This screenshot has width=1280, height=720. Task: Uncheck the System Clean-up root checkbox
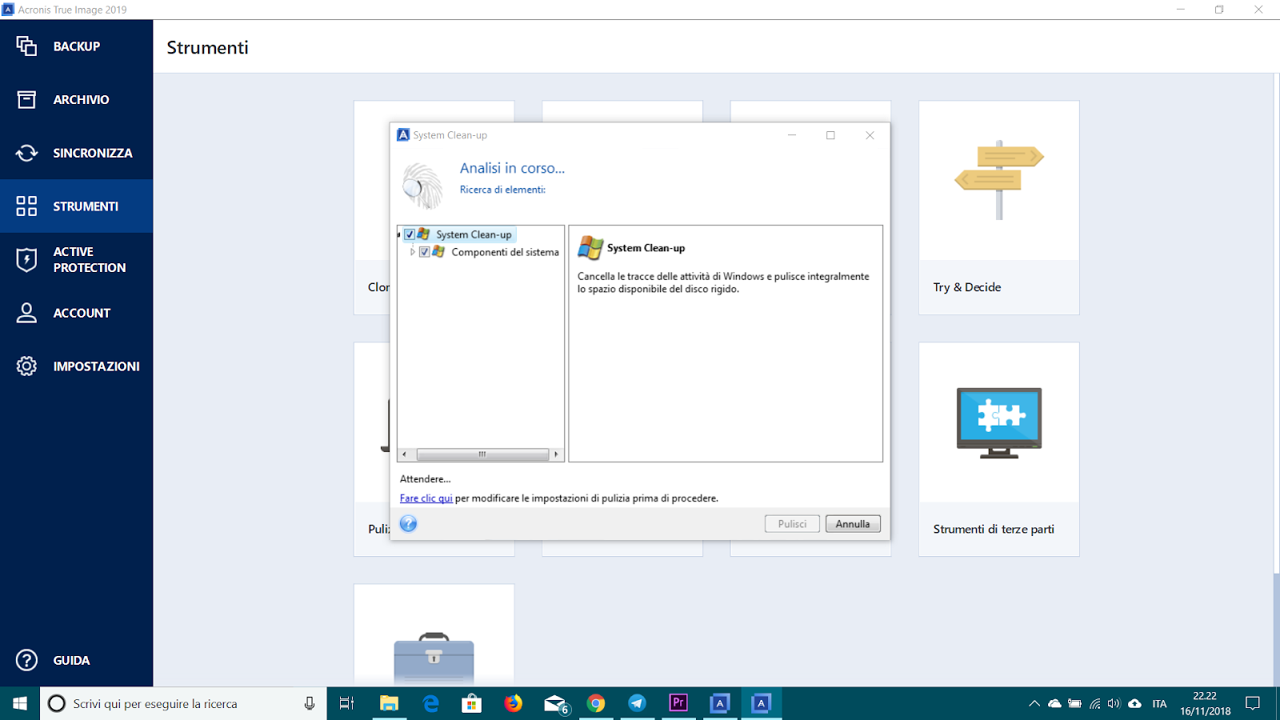(410, 234)
